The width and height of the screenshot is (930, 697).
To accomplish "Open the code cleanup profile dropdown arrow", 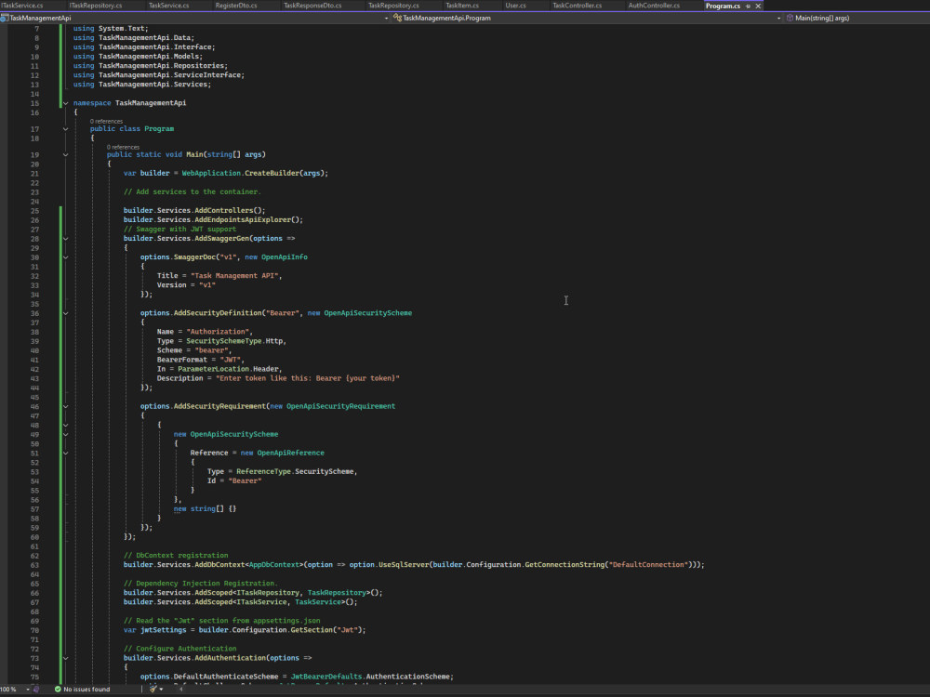I will click(x=161, y=690).
